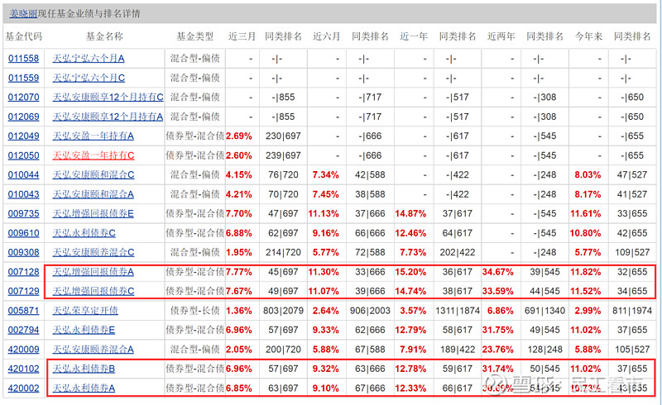Open fund code 420002 link
662x405 pixels.
(24, 388)
